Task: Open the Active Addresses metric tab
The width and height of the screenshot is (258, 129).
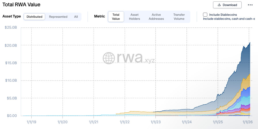Action: pos(156,17)
